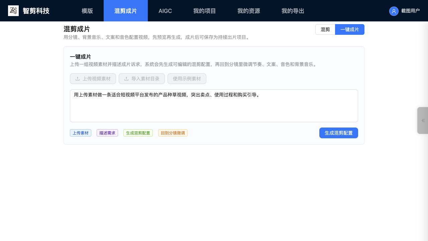
Task: Click the orange 回到分镜微调 step tag
Action: [x=173, y=133]
